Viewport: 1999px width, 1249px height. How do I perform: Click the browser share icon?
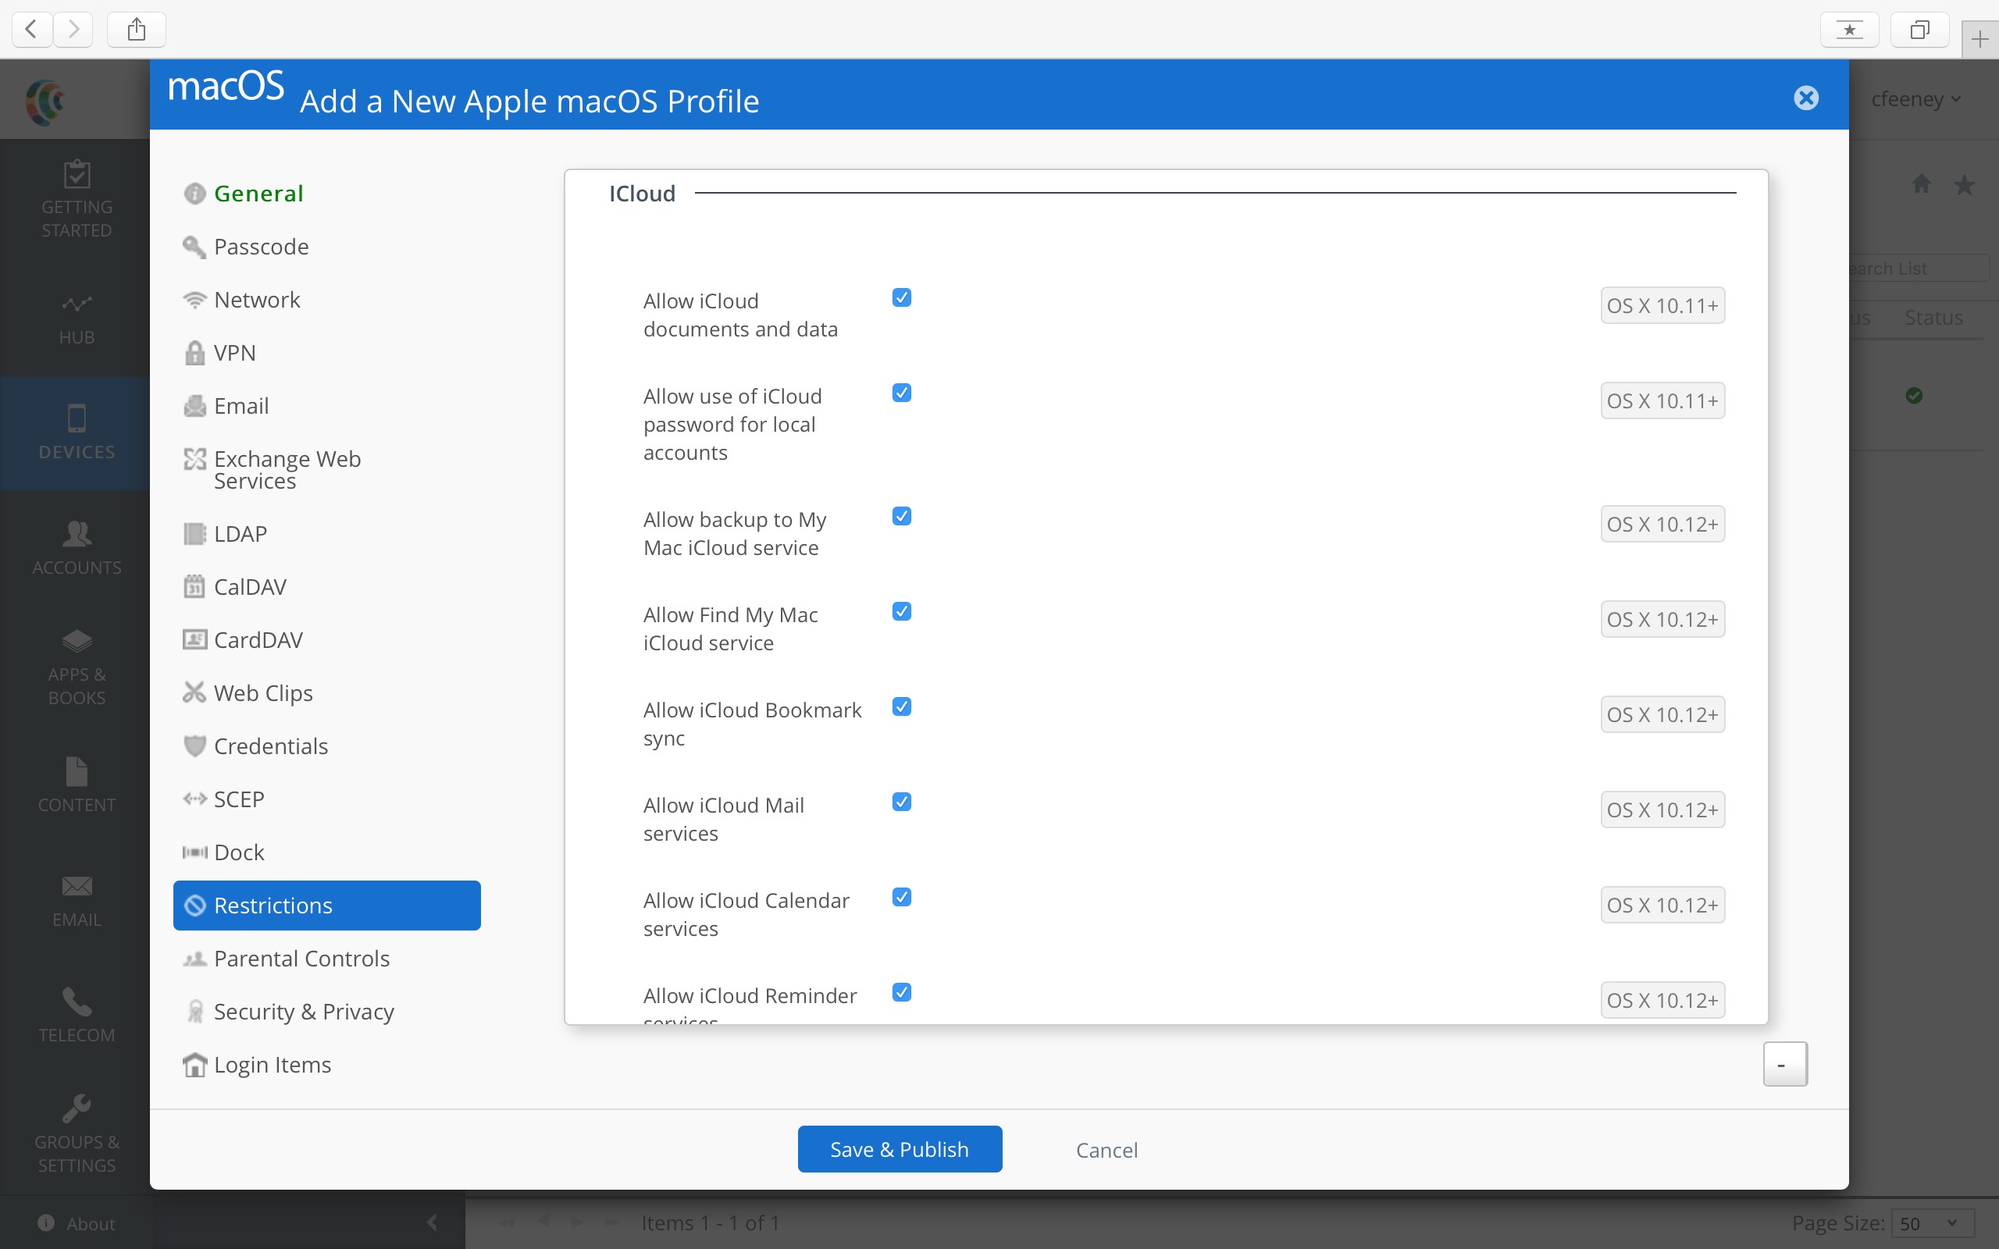click(x=137, y=30)
